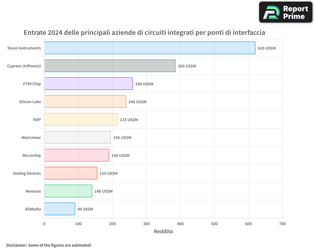
Task: Click the Texas Instruments axis label
Action: 24,48
